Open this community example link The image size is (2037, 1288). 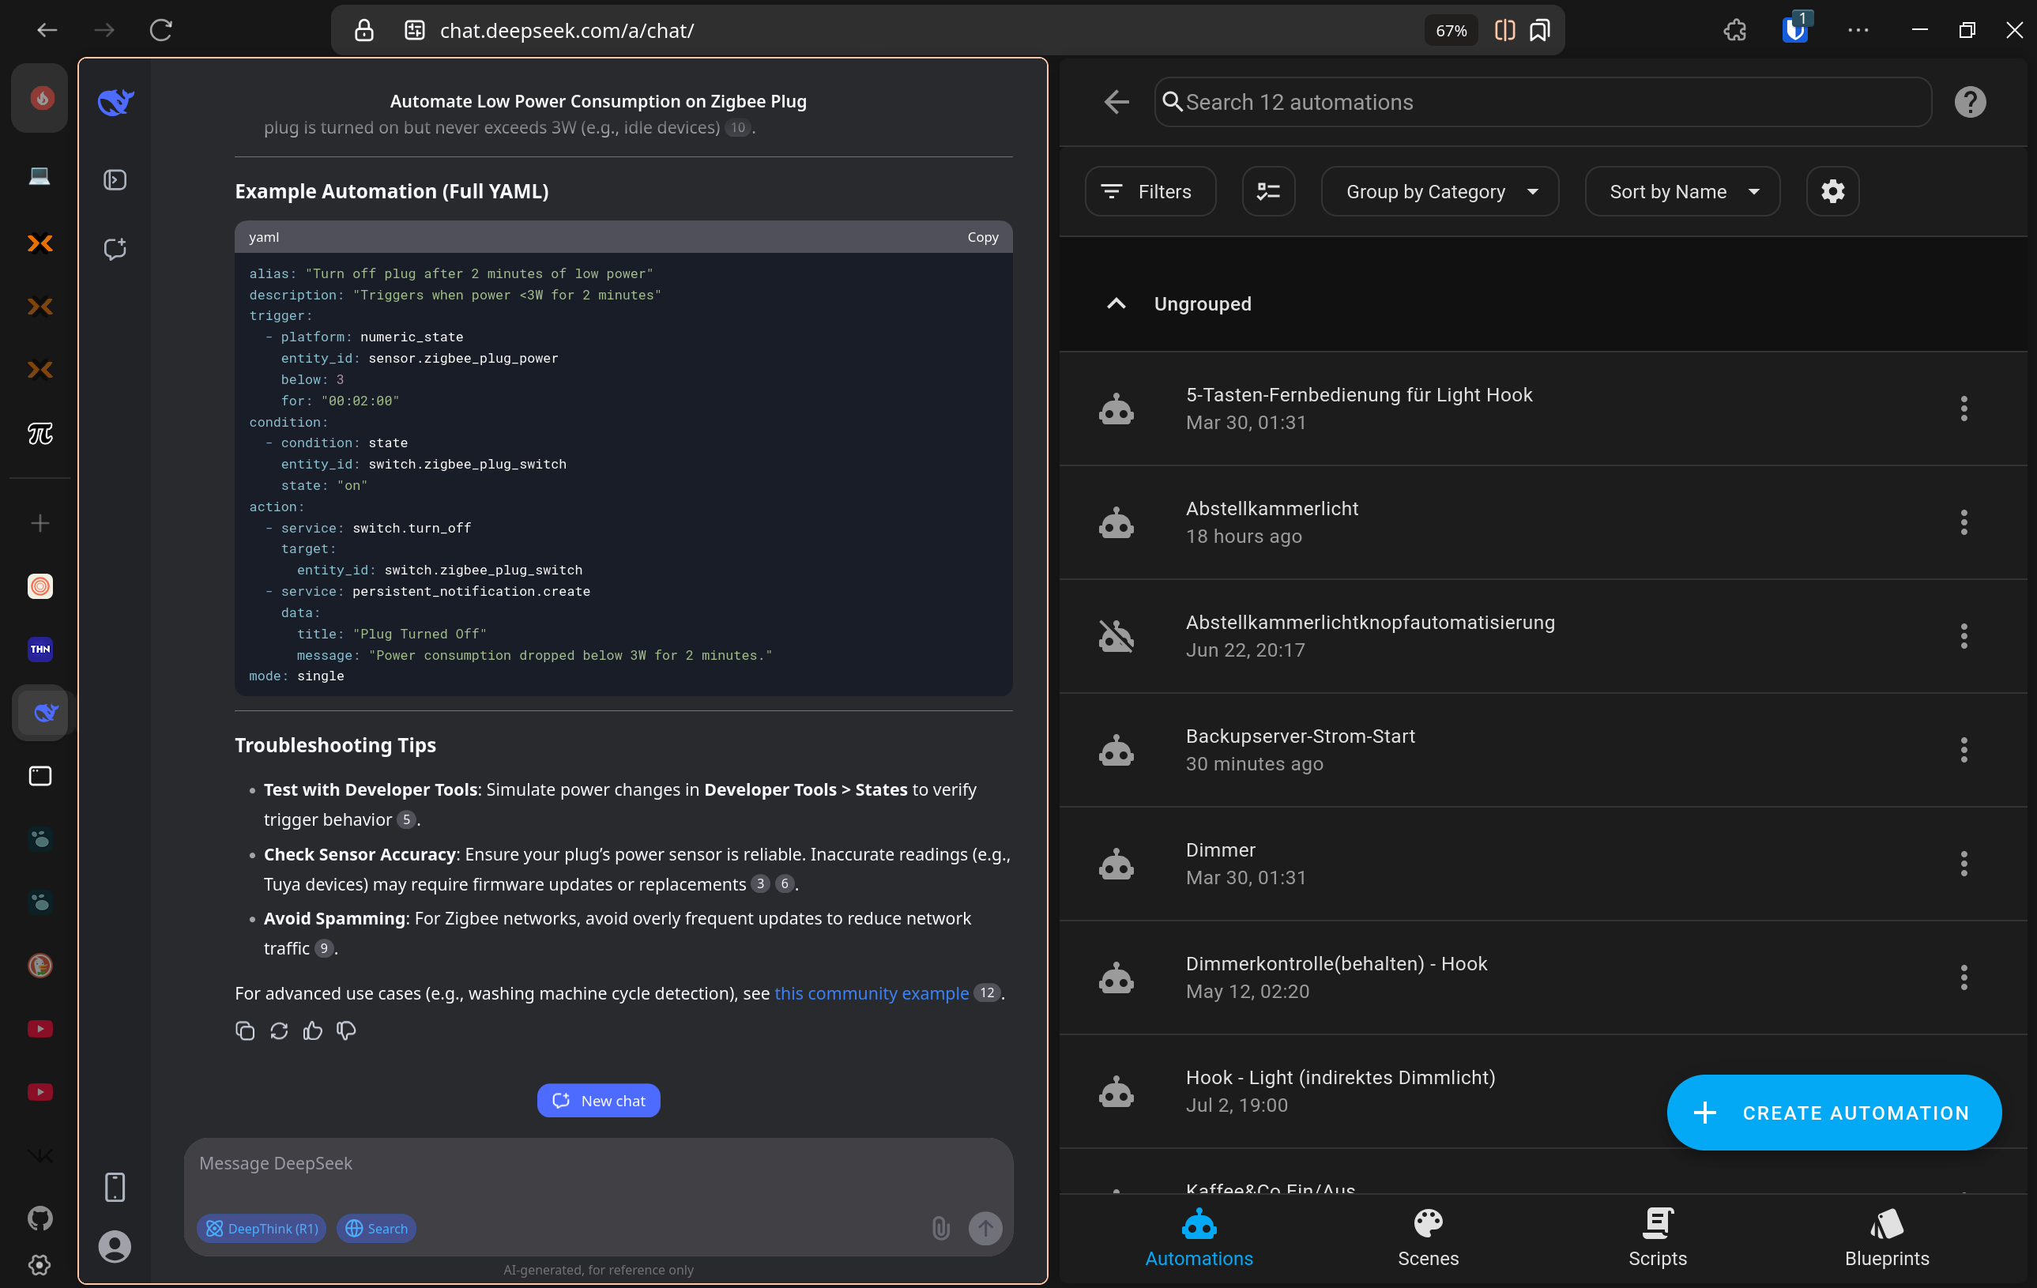click(x=872, y=992)
